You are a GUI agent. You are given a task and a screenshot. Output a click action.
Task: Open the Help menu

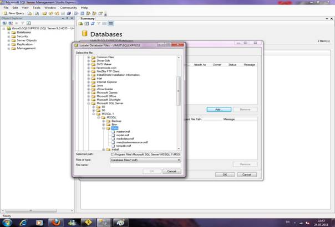coord(84,8)
